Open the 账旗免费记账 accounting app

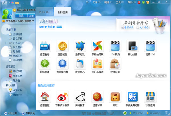(133, 97)
